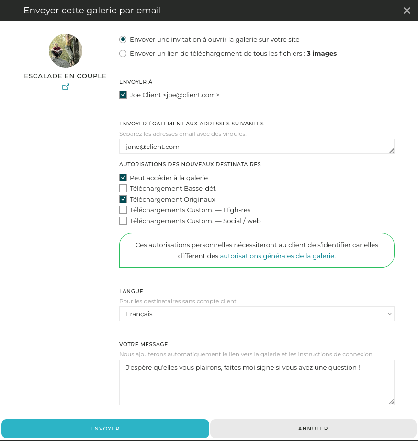Select the download link radio option

(x=123, y=54)
